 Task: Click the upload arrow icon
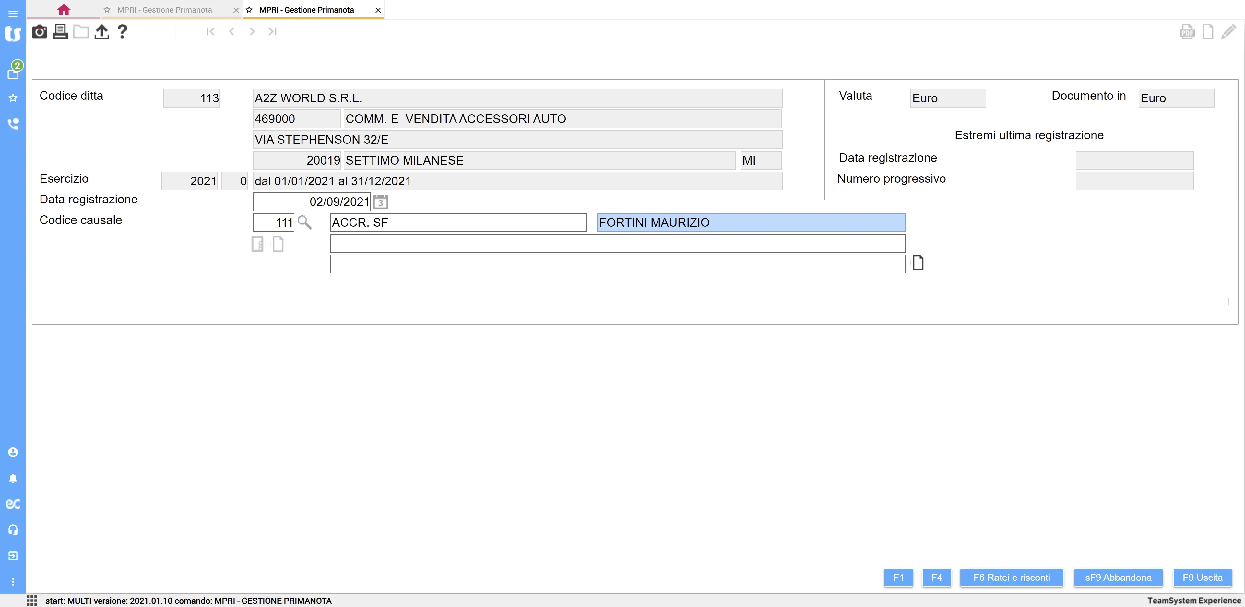point(101,32)
